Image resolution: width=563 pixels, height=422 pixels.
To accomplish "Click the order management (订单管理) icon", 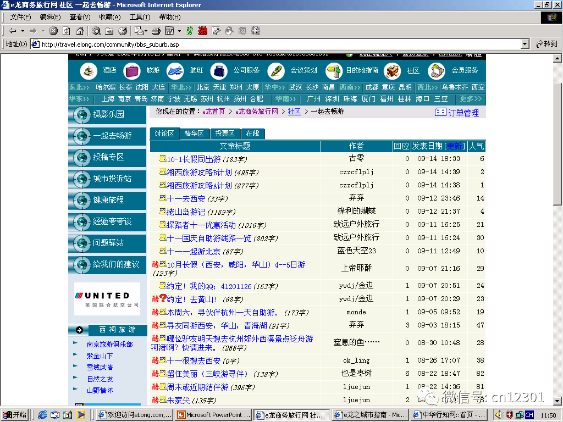I will [x=440, y=112].
